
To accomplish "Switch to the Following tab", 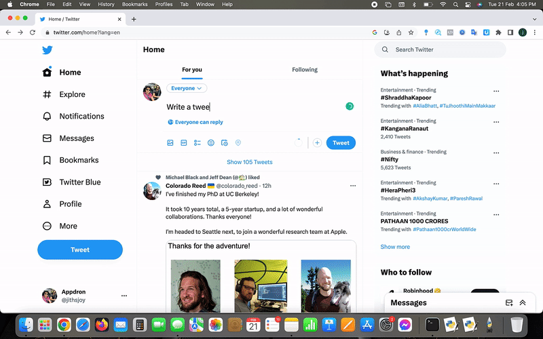I will pos(305,70).
